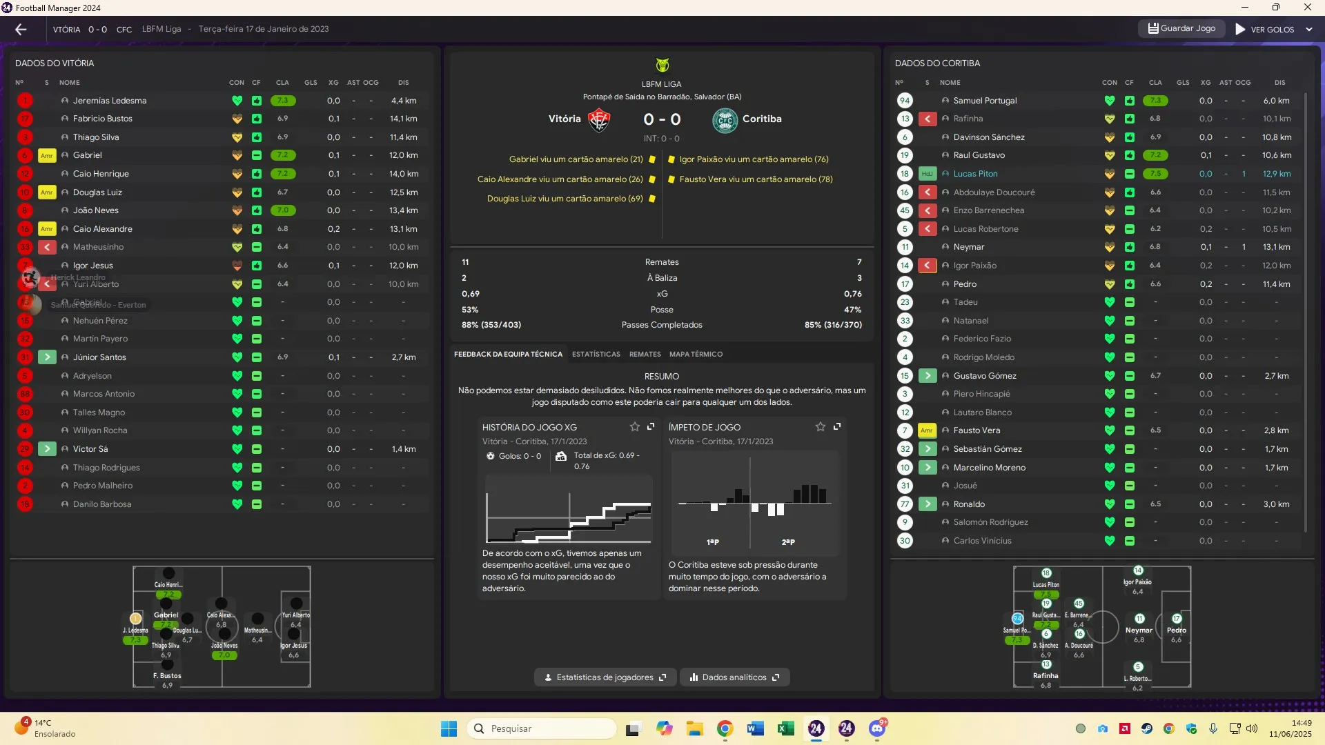
Task: Click Douglas Luiz's yellow card Amr badge
Action: [x=47, y=192]
